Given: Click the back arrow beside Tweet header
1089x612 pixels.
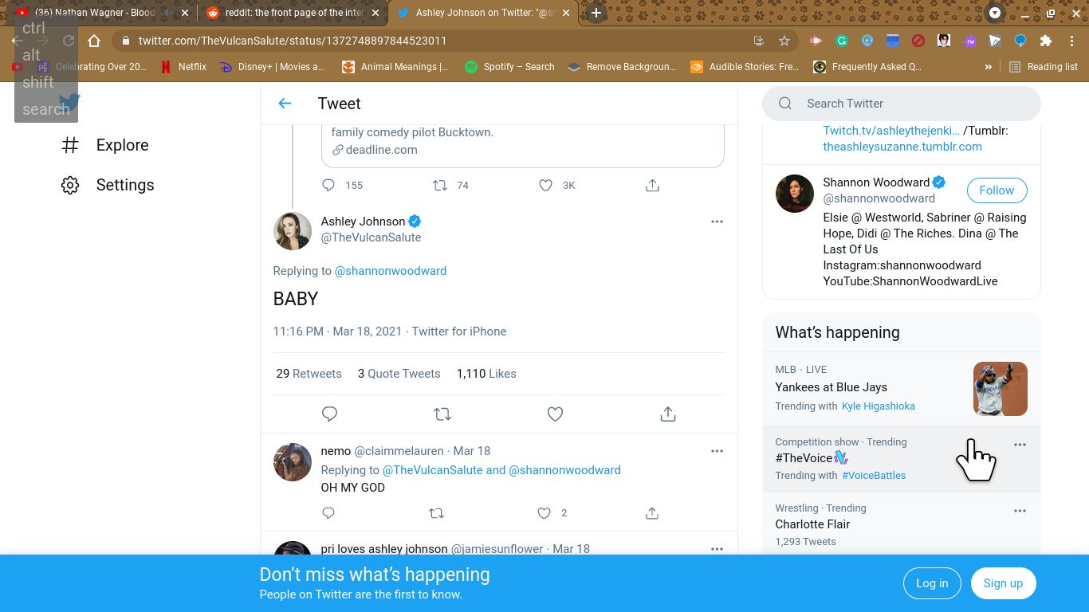Looking at the screenshot, I should click(x=285, y=104).
